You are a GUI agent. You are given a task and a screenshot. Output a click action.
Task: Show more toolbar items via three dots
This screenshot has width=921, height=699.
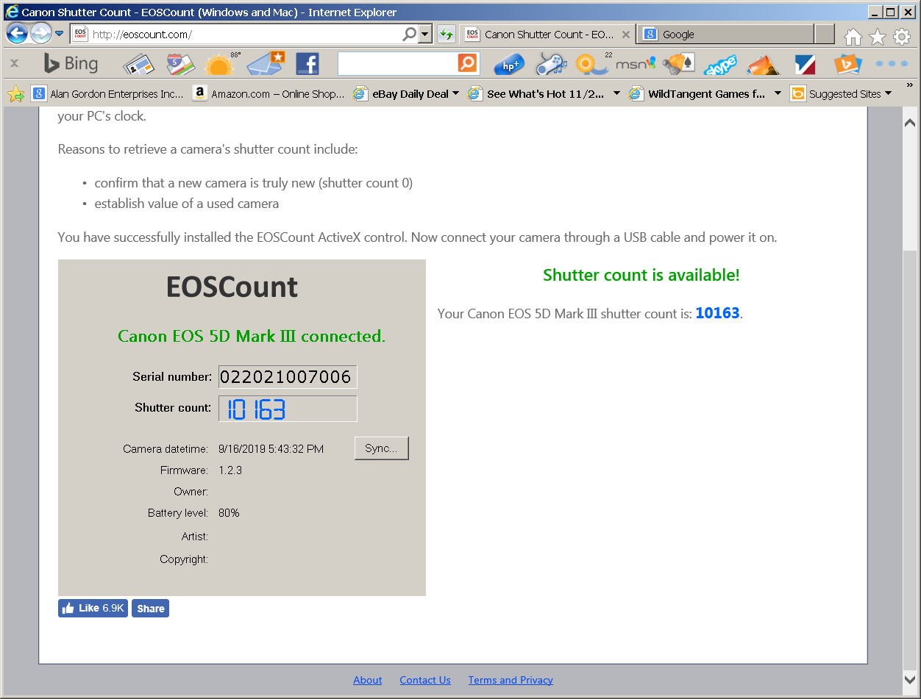pos(892,64)
